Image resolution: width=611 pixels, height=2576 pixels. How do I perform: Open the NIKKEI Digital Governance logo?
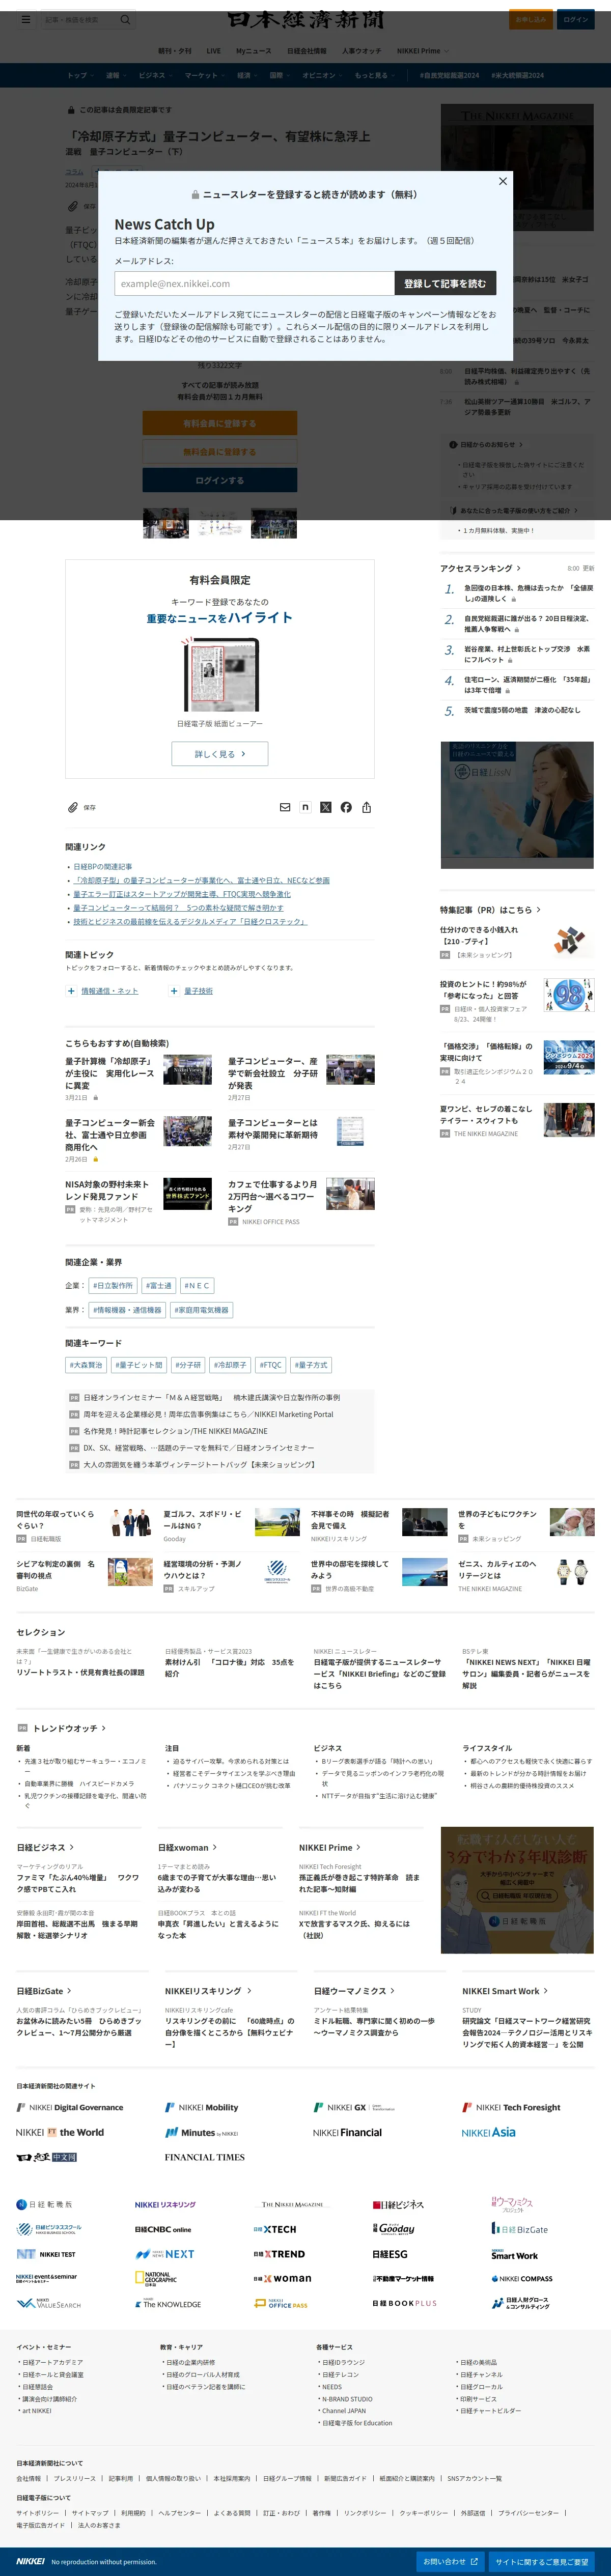[69, 2108]
